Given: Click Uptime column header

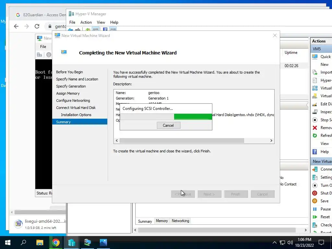Looking at the screenshot, I should pyautogui.click(x=291, y=53).
